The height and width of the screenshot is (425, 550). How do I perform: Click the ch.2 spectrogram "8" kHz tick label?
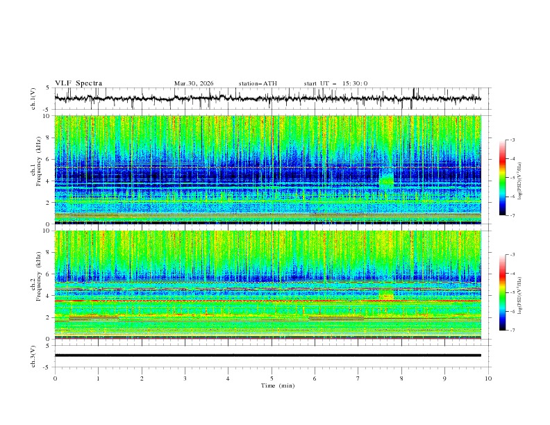[x=49, y=253]
